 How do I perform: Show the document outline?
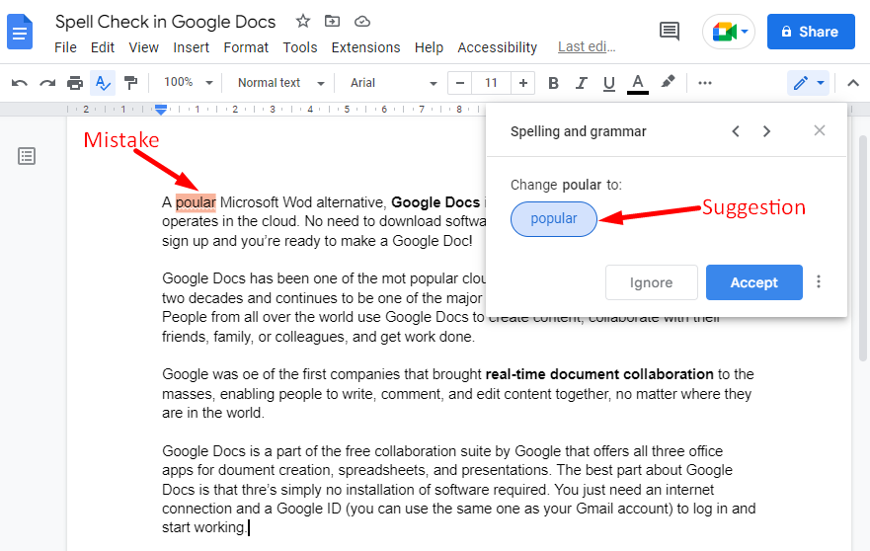[x=27, y=156]
